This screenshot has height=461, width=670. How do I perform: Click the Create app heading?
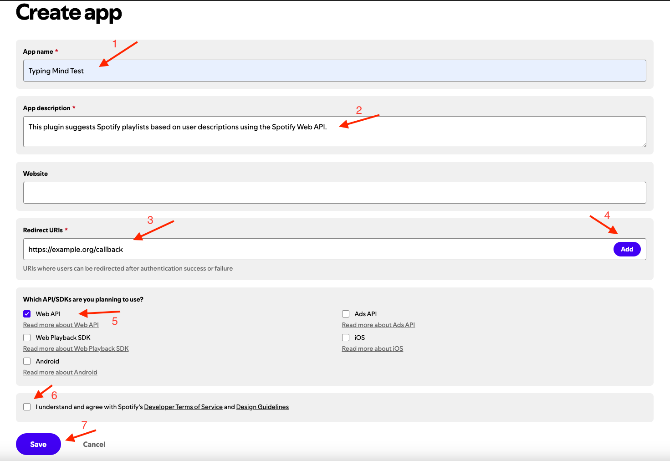pyautogui.click(x=69, y=12)
